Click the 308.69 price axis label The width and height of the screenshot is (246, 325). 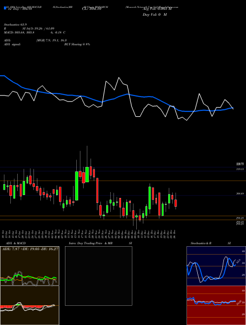pyautogui.click(x=240, y=194)
